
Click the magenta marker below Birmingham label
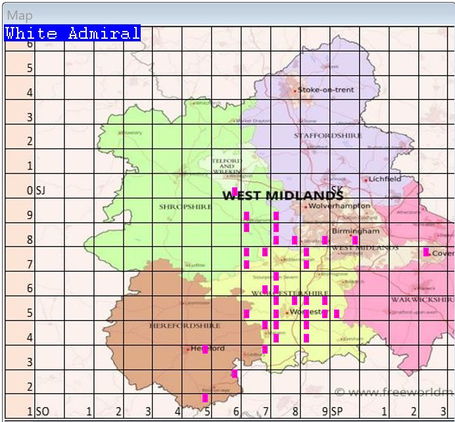point(355,240)
